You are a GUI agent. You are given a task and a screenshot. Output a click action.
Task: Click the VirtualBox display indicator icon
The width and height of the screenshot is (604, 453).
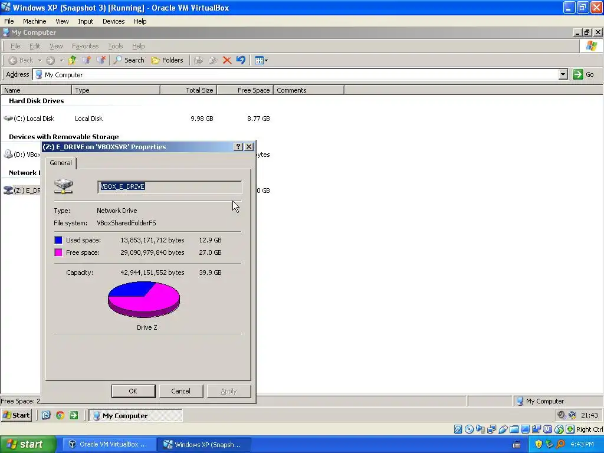point(526,429)
